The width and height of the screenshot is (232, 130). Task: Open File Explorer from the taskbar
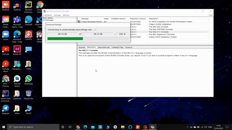[123, 127]
